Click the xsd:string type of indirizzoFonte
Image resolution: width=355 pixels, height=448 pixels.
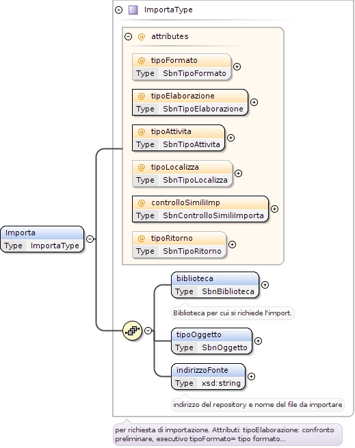coord(221,383)
